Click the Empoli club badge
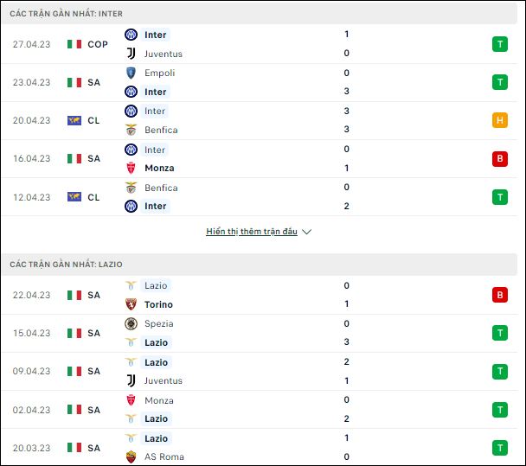This screenshot has height=466, width=526. (131, 73)
